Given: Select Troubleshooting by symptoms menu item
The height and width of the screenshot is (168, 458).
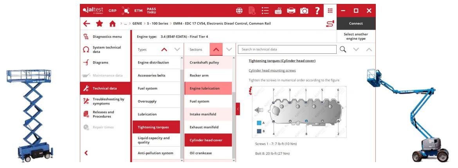Looking at the screenshot, I should (108, 101).
